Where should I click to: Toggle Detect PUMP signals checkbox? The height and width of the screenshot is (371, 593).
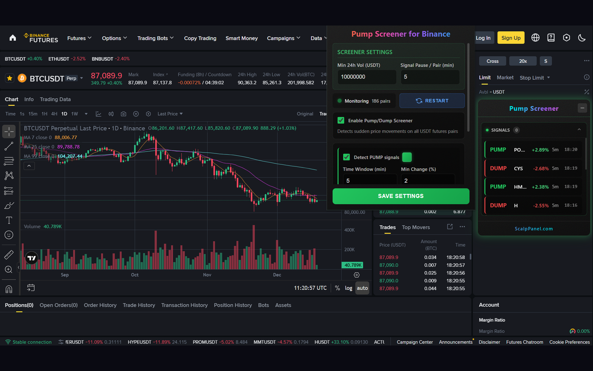tap(347, 157)
